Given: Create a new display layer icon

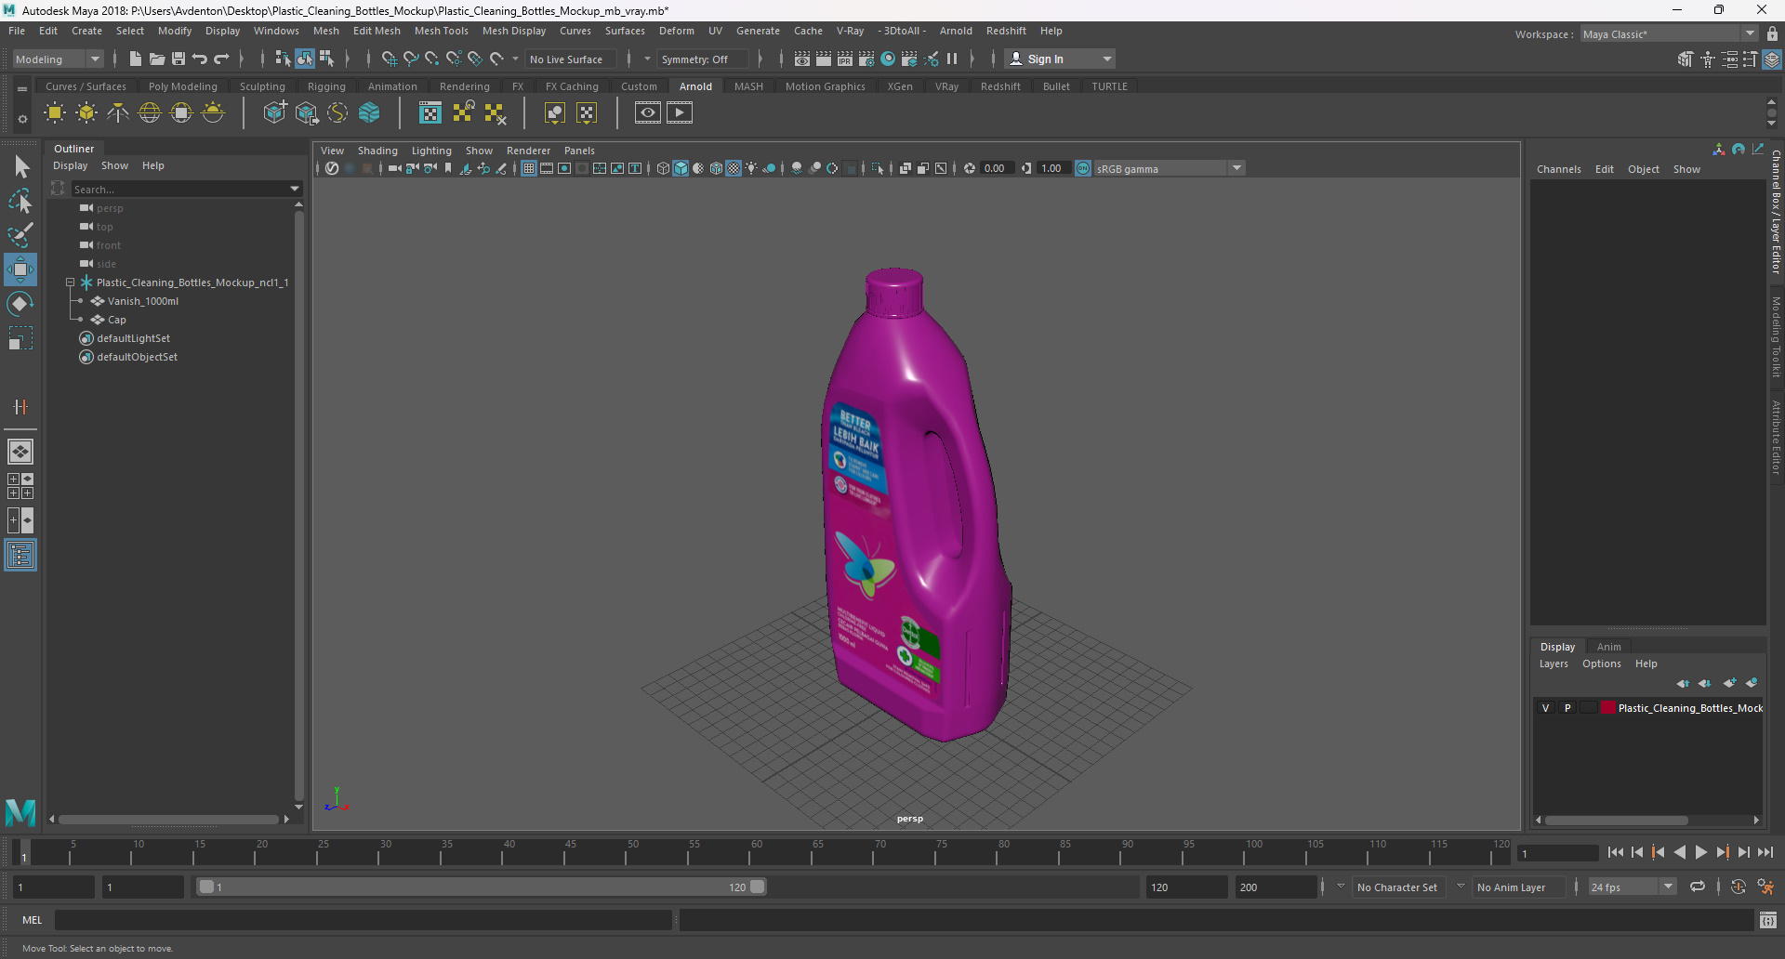Looking at the screenshot, I should coord(1729,683).
